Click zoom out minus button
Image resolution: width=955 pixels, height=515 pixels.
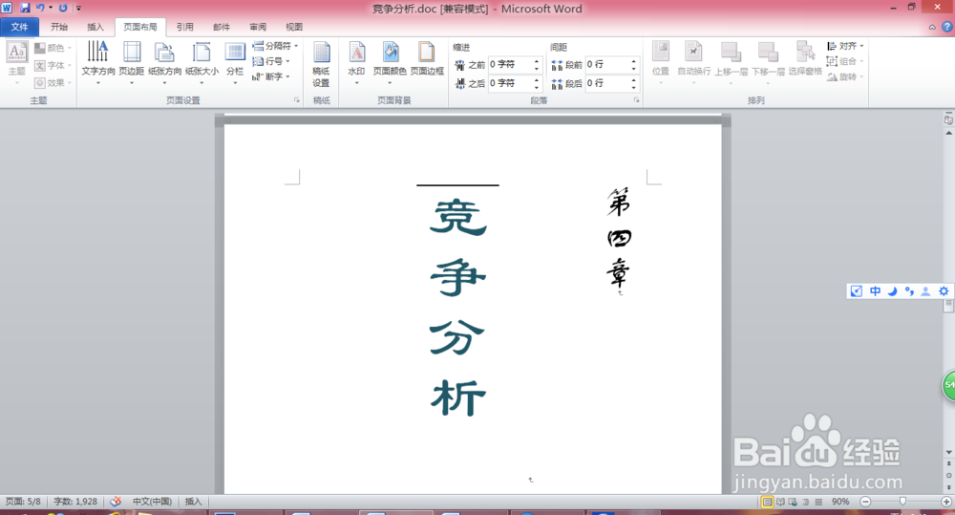(x=865, y=502)
